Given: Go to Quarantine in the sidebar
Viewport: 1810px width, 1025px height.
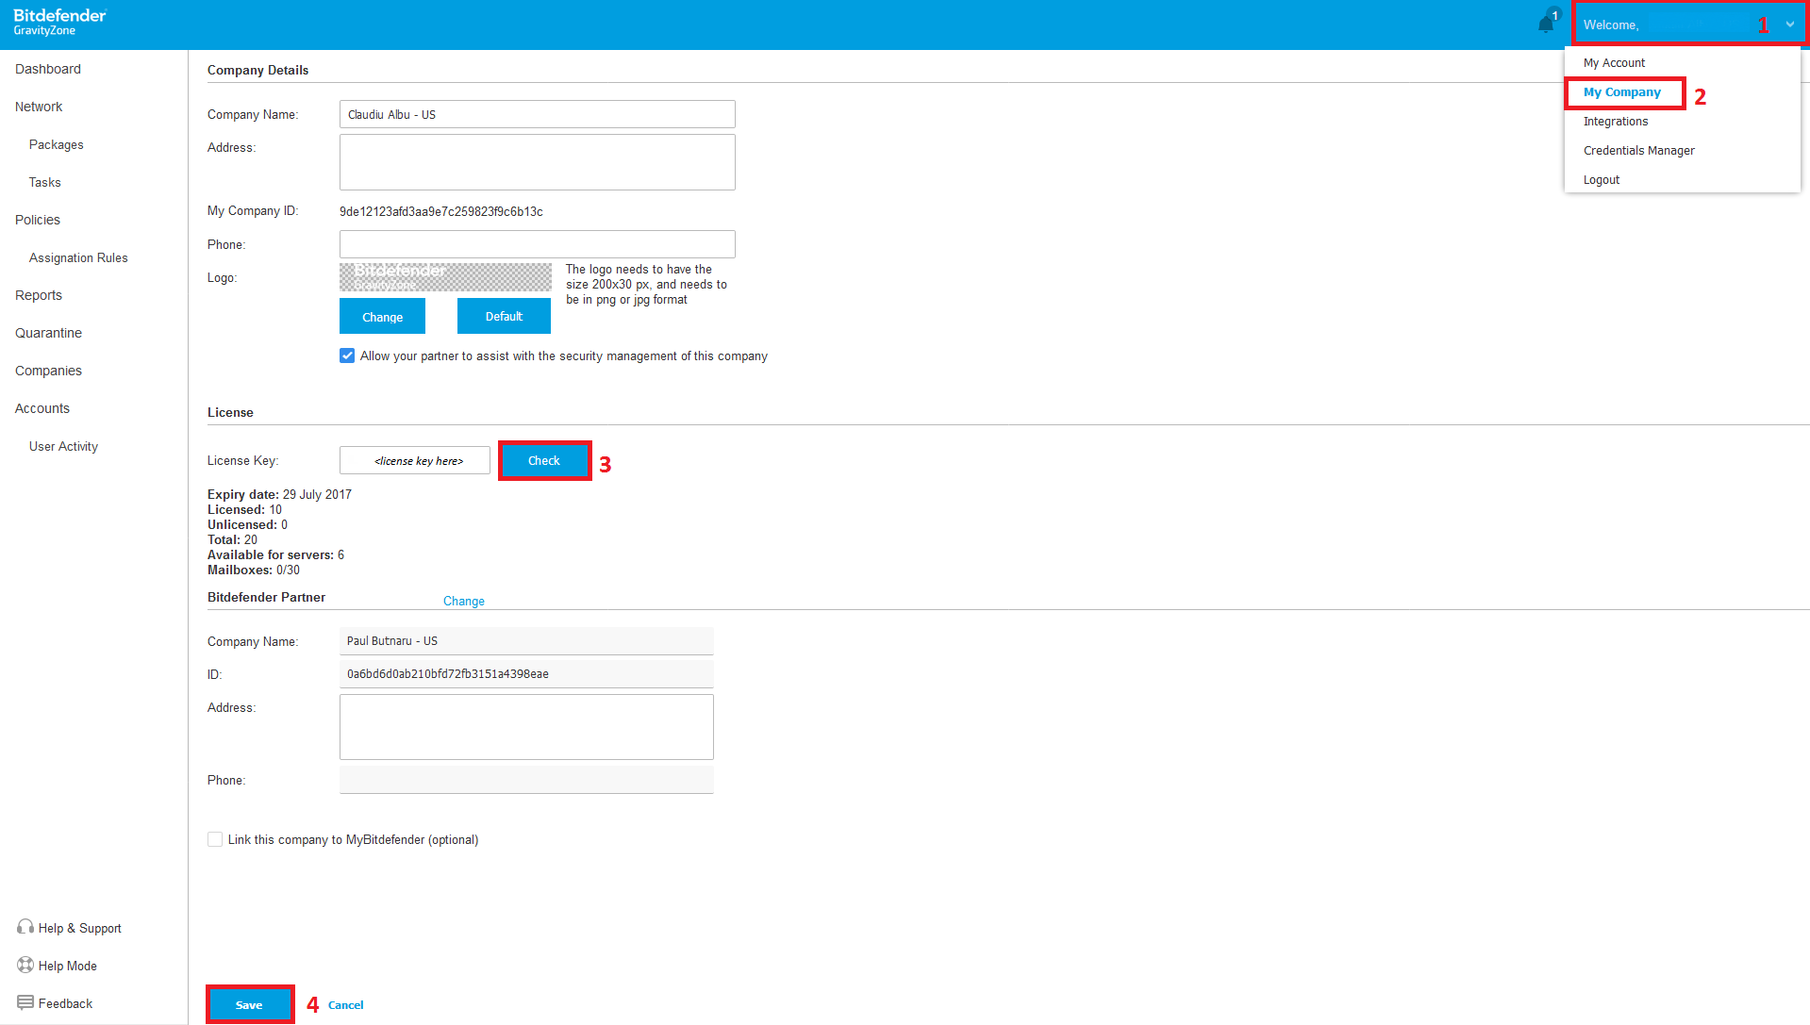Looking at the screenshot, I should pos(48,333).
